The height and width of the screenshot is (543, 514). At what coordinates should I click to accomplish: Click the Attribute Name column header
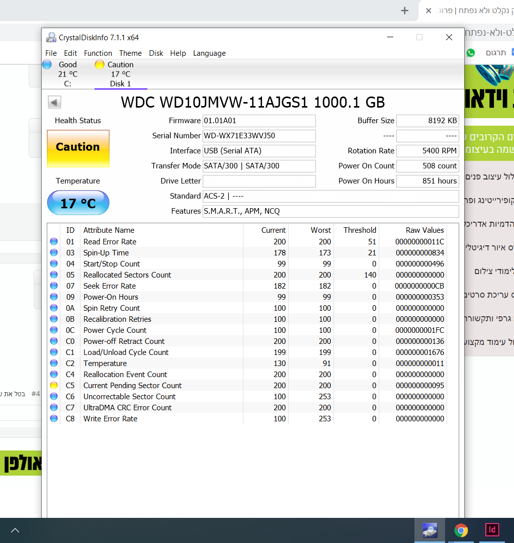(162, 230)
